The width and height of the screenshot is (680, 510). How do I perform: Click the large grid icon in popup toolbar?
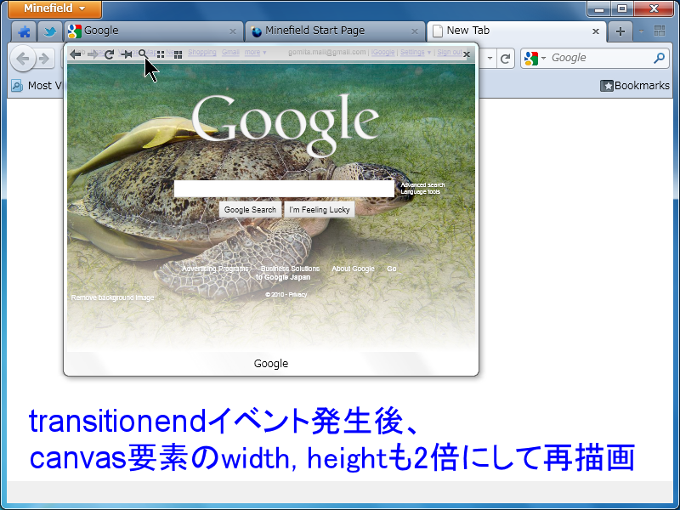(178, 54)
